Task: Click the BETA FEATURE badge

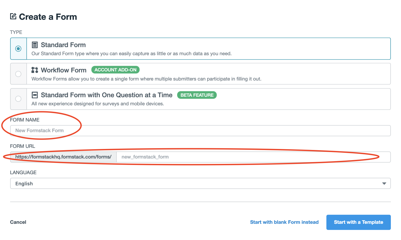Action: click(197, 95)
